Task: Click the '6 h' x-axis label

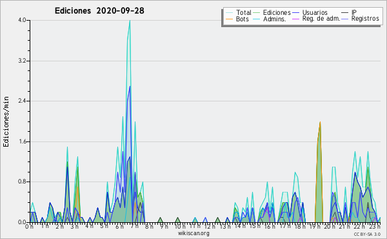Action: point(119,227)
